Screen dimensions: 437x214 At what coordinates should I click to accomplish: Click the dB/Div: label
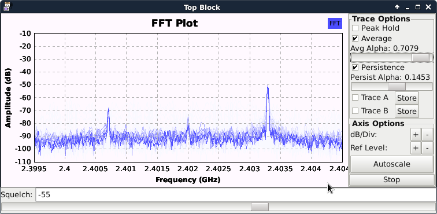[364, 135]
